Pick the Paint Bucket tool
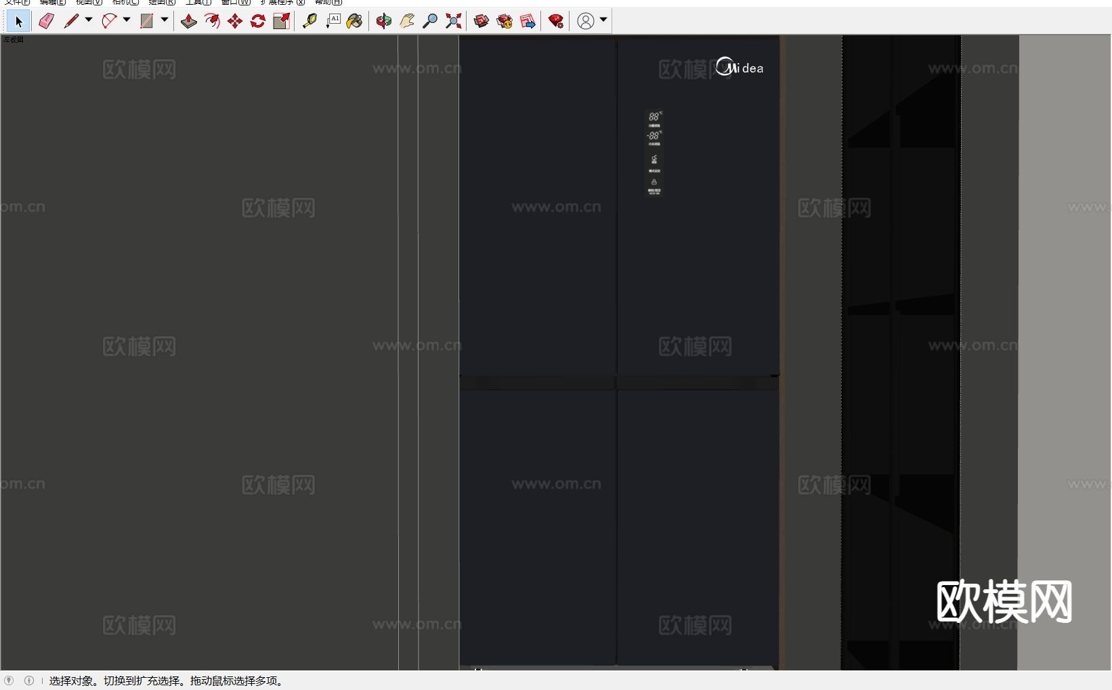The height and width of the screenshot is (690, 1112). tap(355, 22)
